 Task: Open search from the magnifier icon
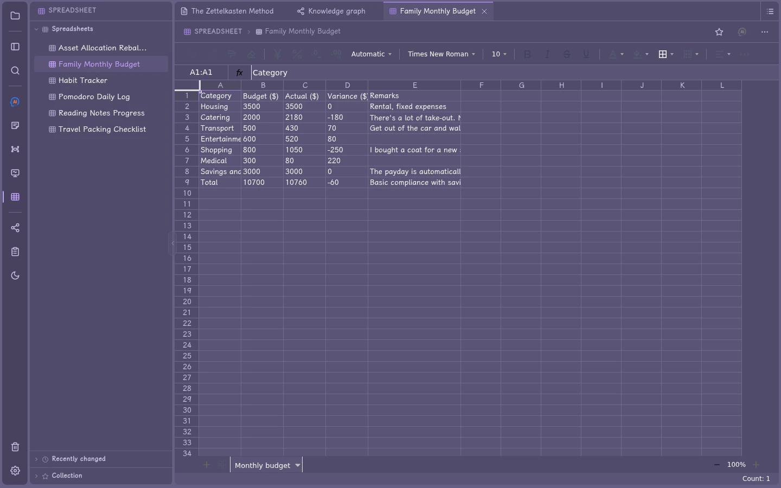(15, 70)
